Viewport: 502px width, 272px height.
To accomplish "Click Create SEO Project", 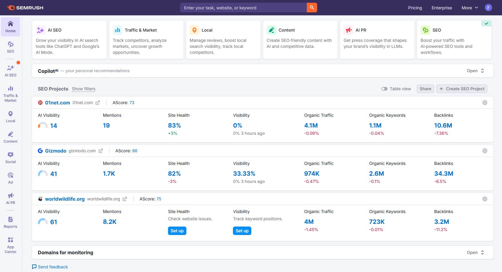I will tap(462, 89).
